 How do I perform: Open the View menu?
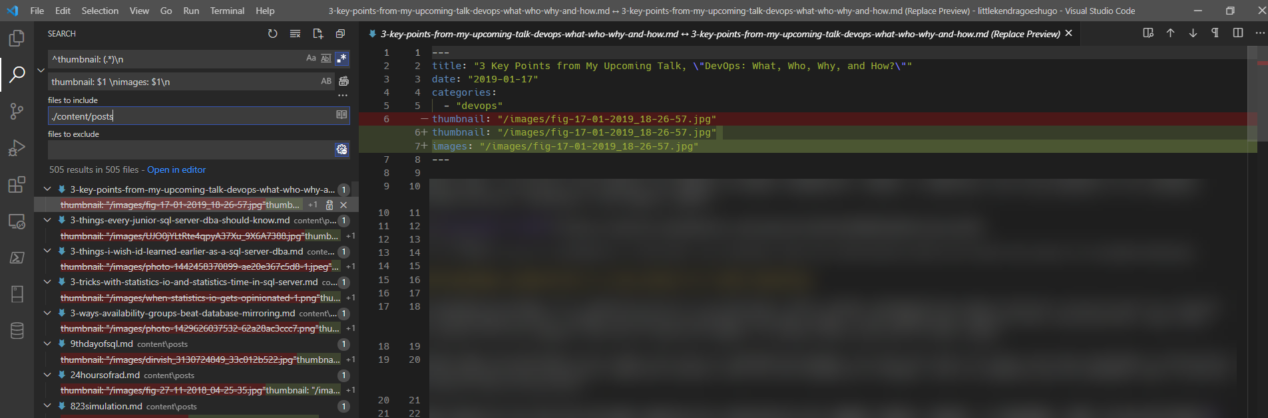(139, 11)
